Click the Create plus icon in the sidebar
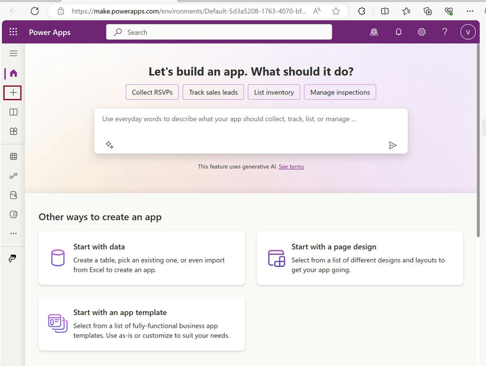Image resolution: width=486 pixels, height=366 pixels. (x=13, y=92)
